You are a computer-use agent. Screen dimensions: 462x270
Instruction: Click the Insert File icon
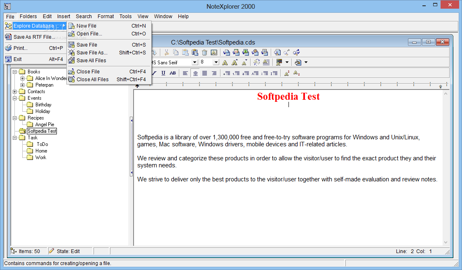click(227, 52)
